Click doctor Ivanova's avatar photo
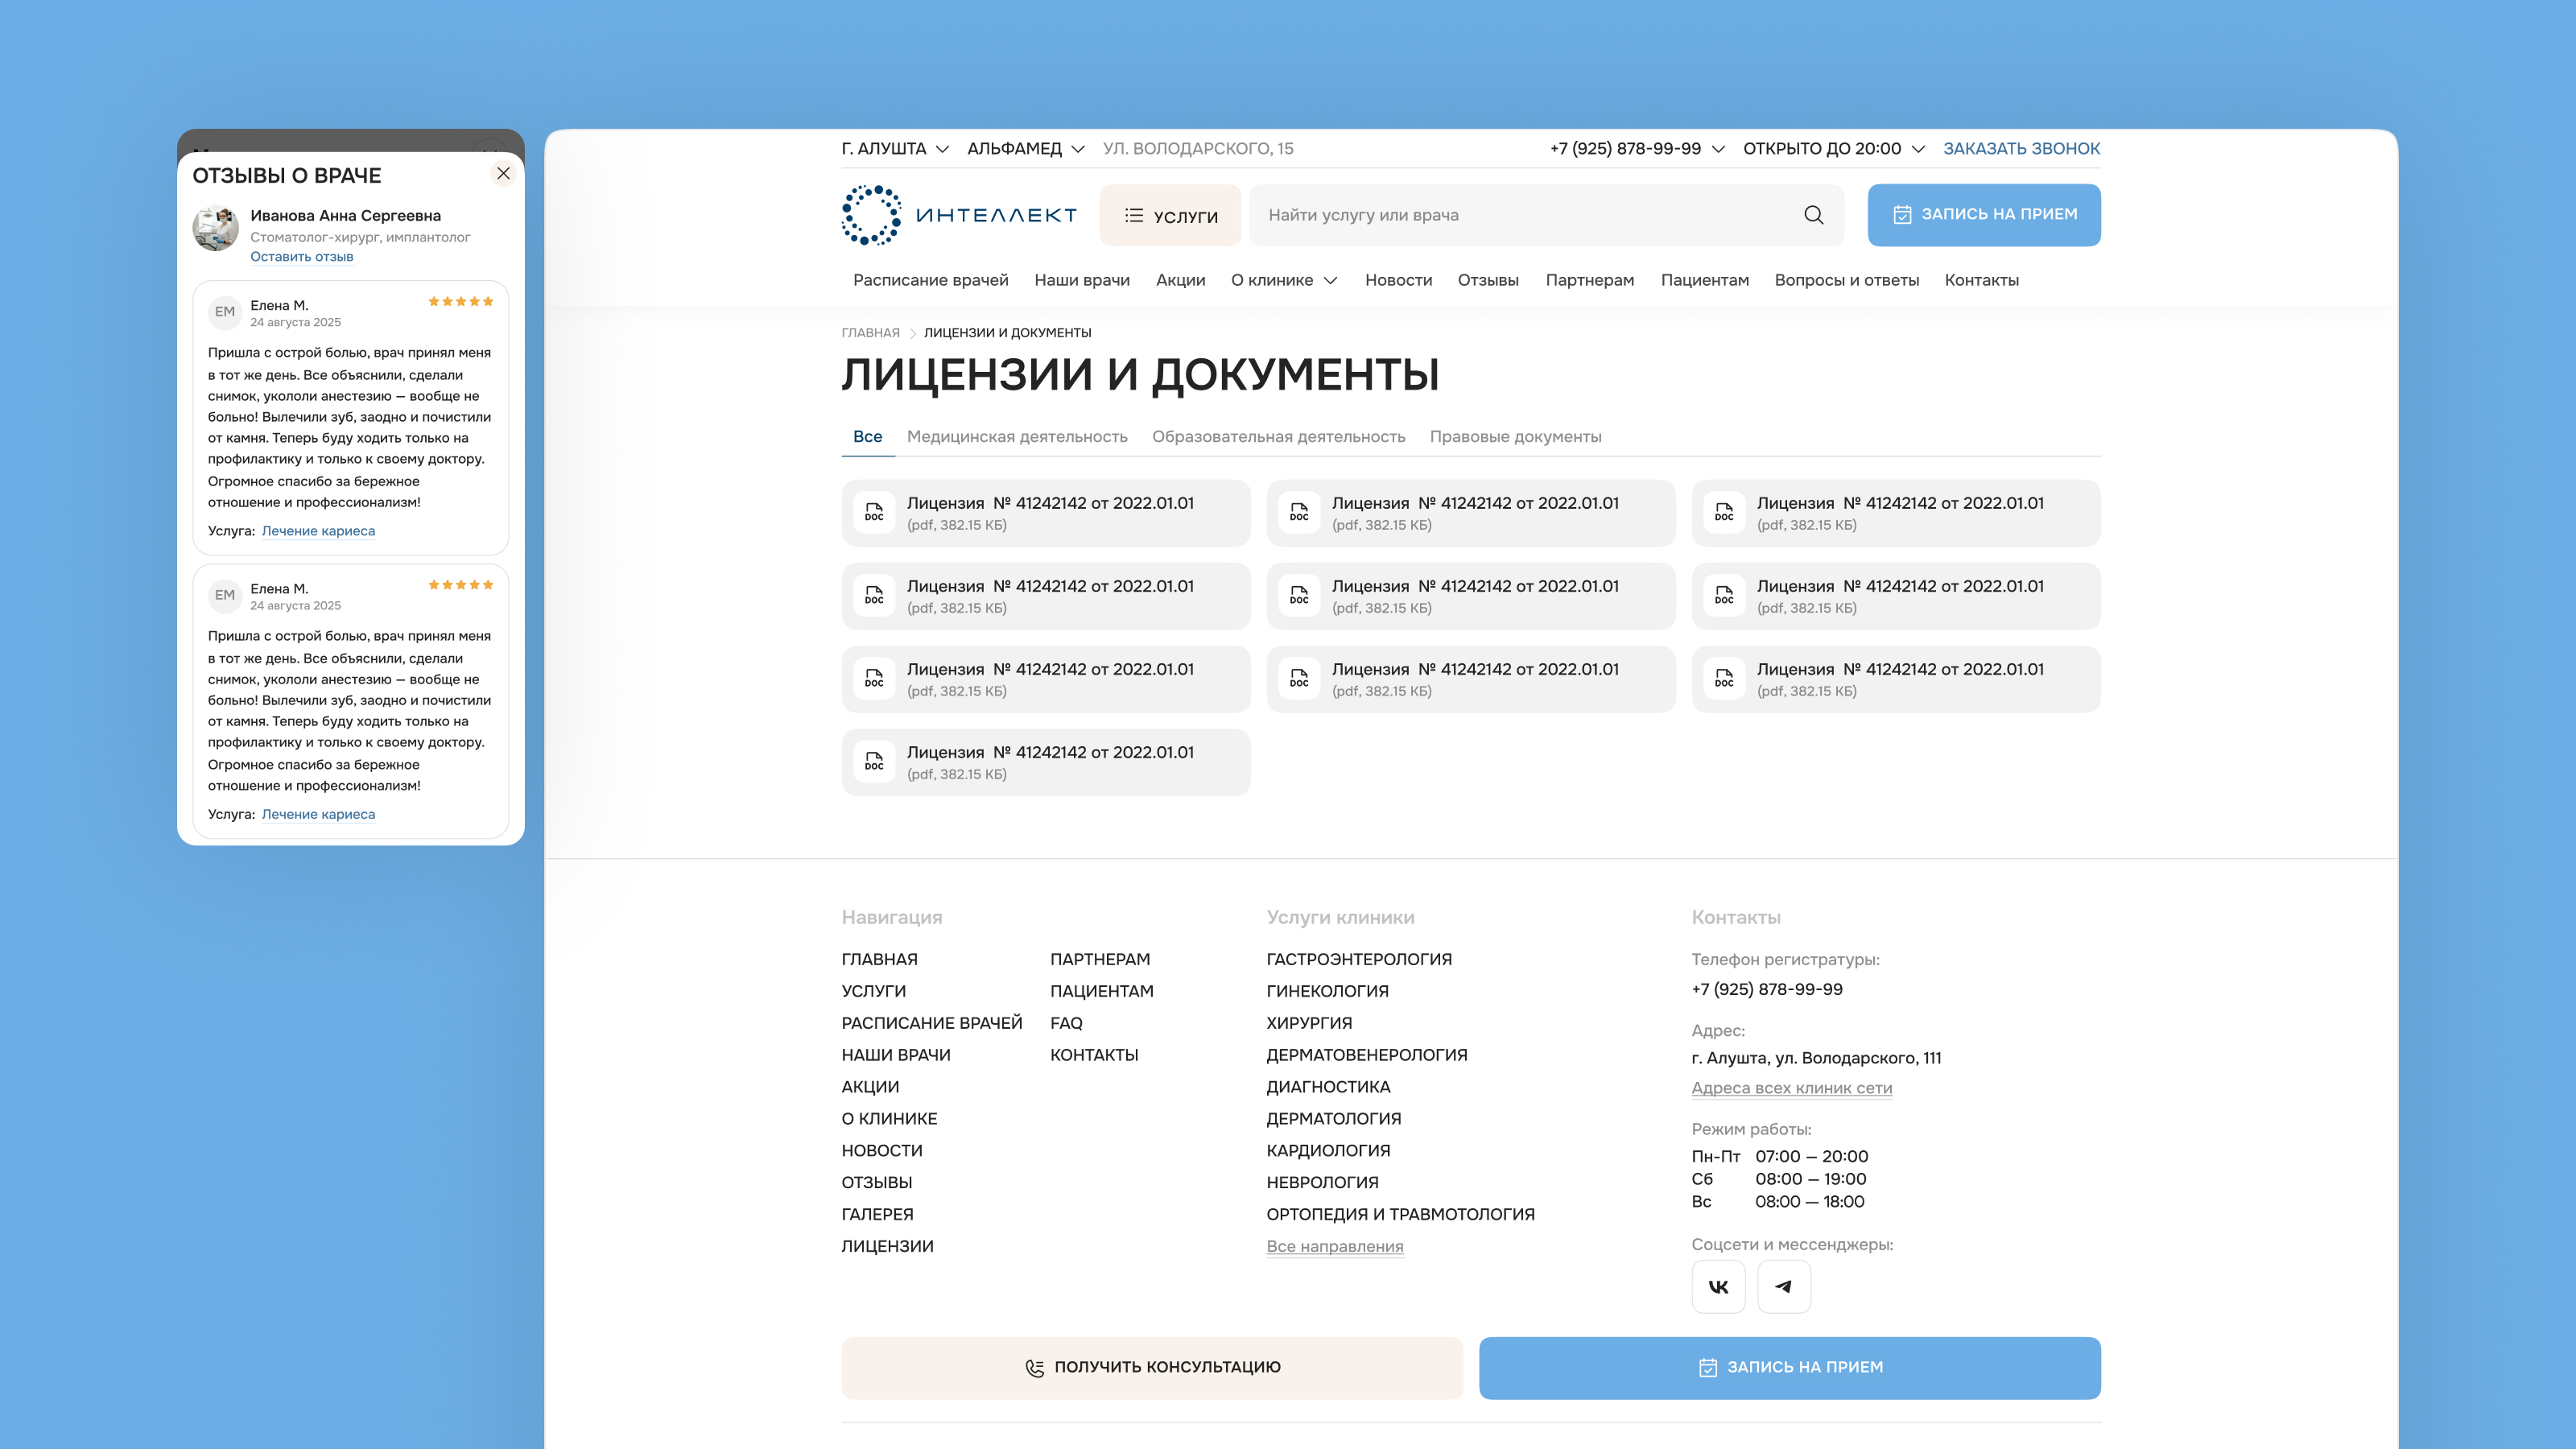The width and height of the screenshot is (2576, 1449). click(x=216, y=228)
